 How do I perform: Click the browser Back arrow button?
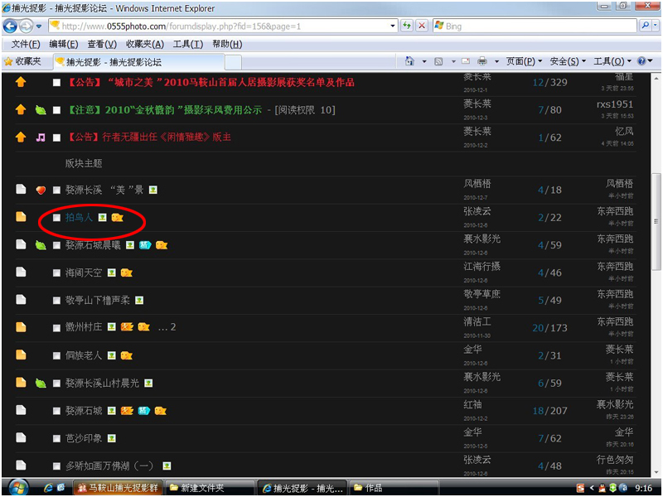coord(12,26)
